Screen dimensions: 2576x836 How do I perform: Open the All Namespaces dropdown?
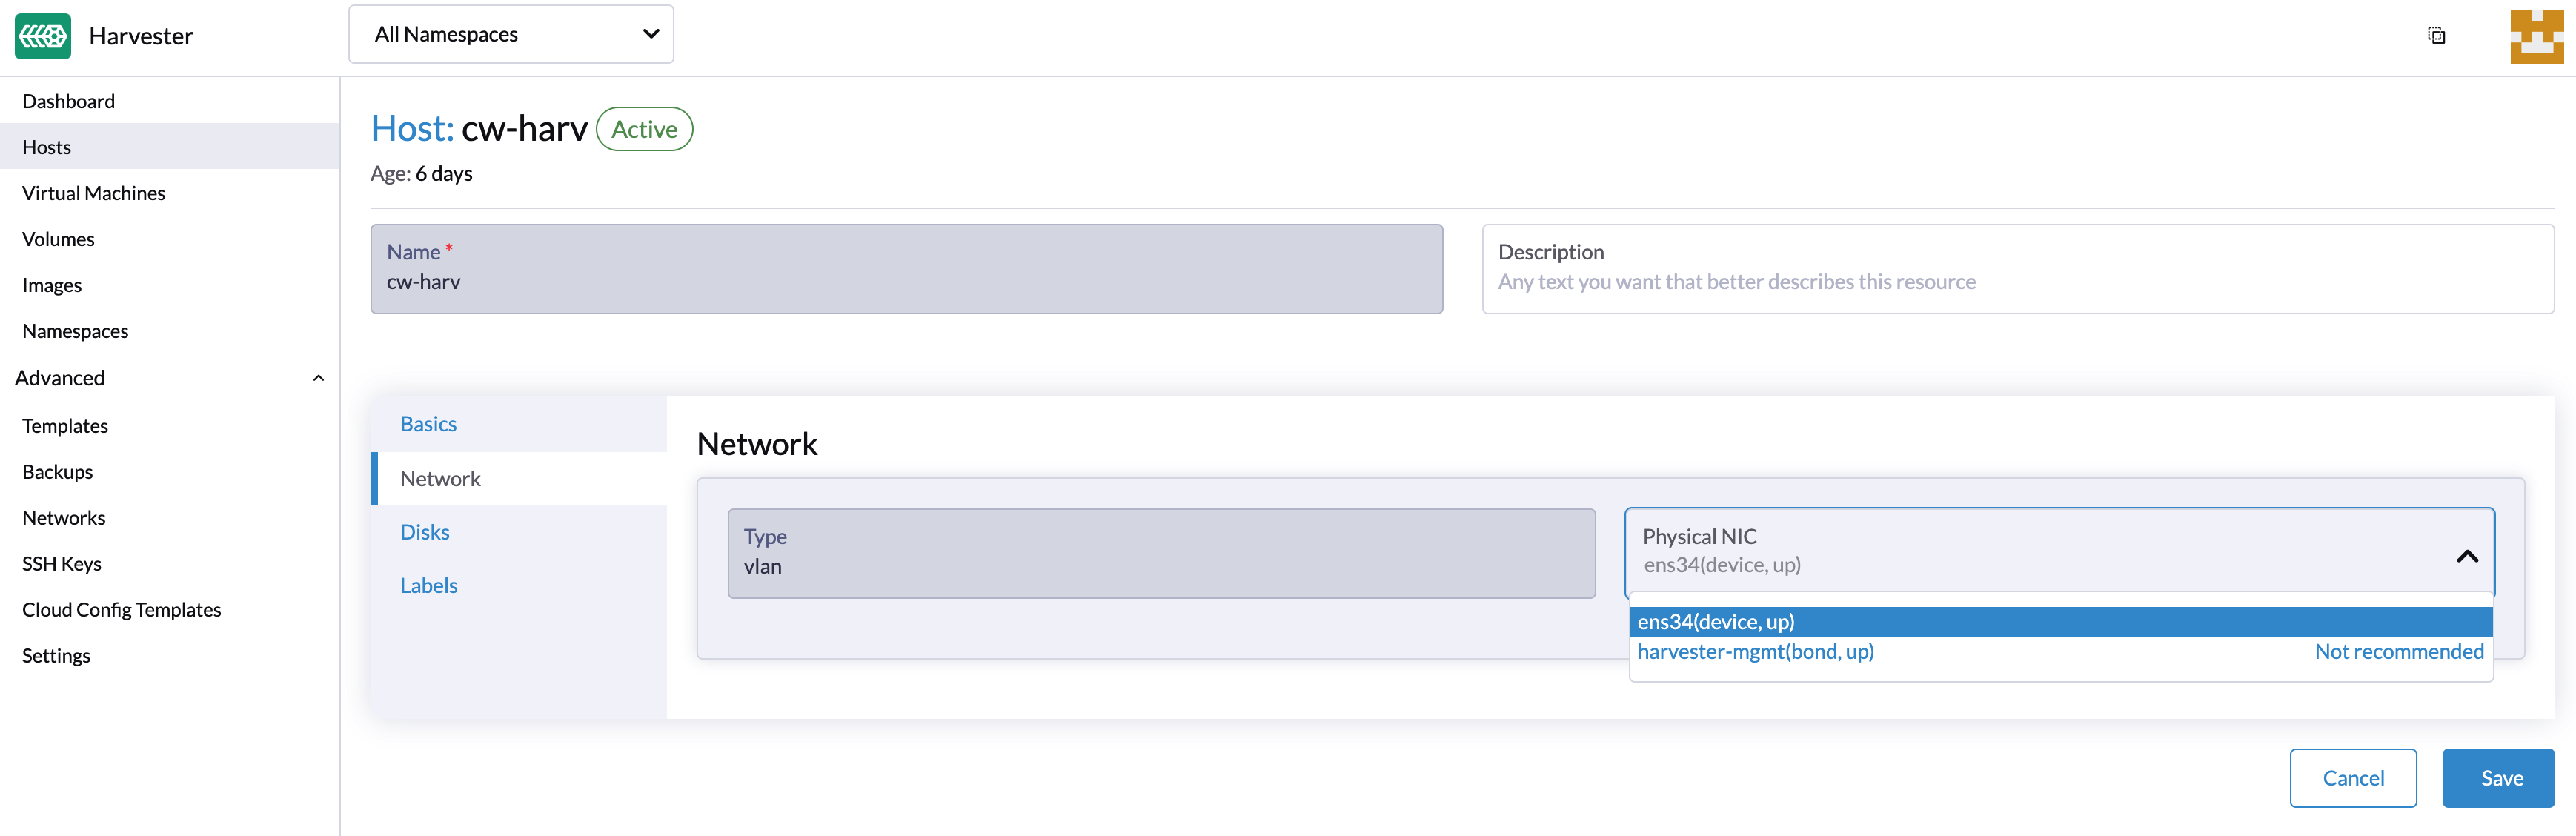pos(510,34)
